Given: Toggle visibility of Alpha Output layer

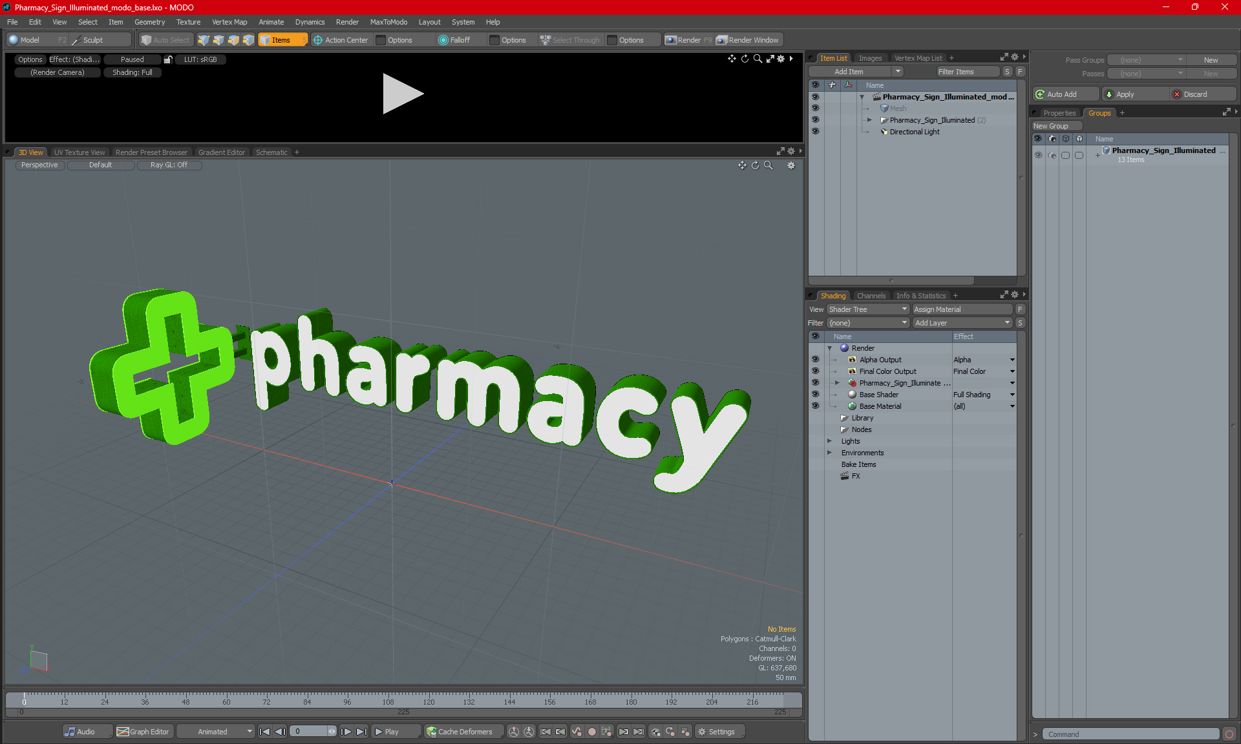Looking at the screenshot, I should coord(815,360).
